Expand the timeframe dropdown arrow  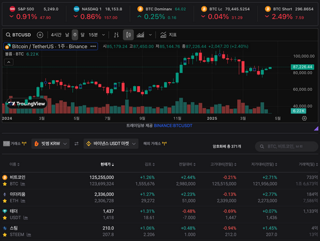pos(103,35)
